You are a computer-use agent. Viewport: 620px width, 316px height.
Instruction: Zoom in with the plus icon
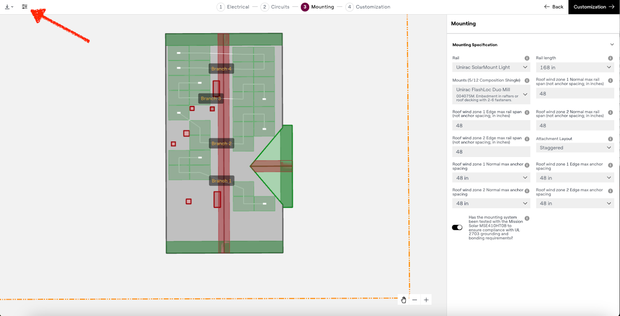tap(426, 300)
